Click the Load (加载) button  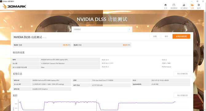[x=155, y=36]
